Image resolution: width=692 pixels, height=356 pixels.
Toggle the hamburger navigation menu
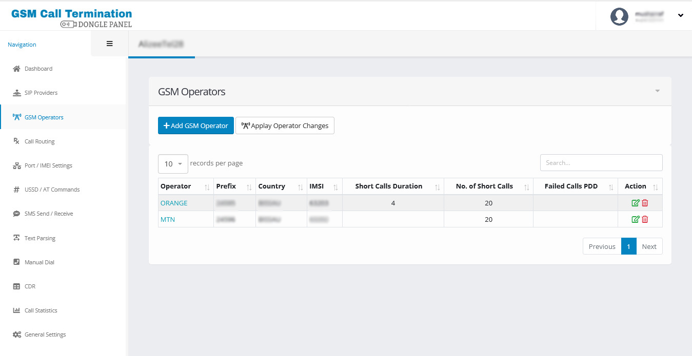[109, 44]
